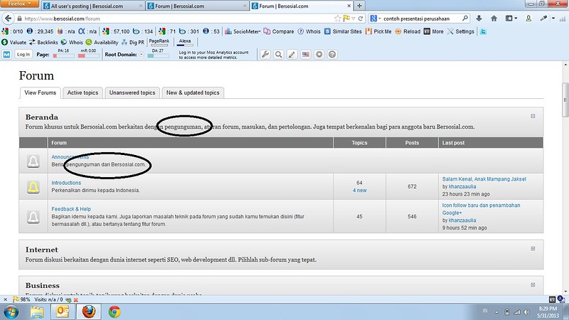Click Similar Sites in the SEO toolbar
The height and width of the screenshot is (320, 569).
(x=343, y=31)
